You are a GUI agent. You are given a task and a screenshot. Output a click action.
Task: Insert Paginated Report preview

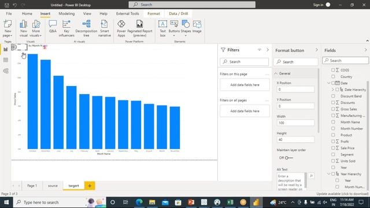(140, 28)
